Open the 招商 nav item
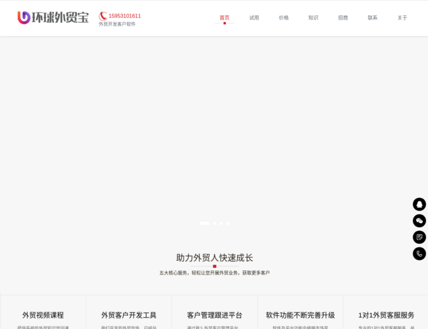The height and width of the screenshot is (329, 428). [x=343, y=18]
